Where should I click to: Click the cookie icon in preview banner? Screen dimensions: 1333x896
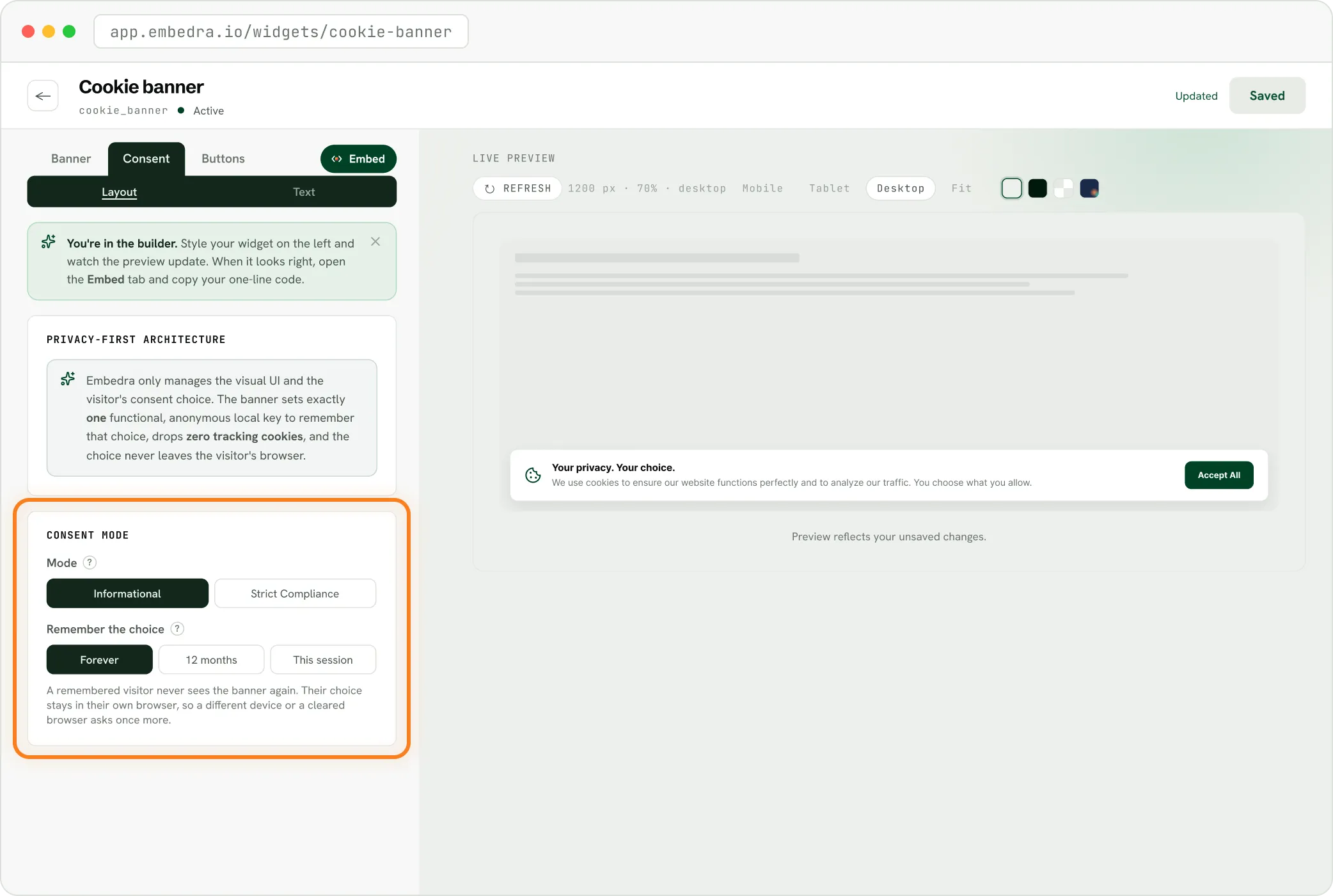pyautogui.click(x=533, y=475)
